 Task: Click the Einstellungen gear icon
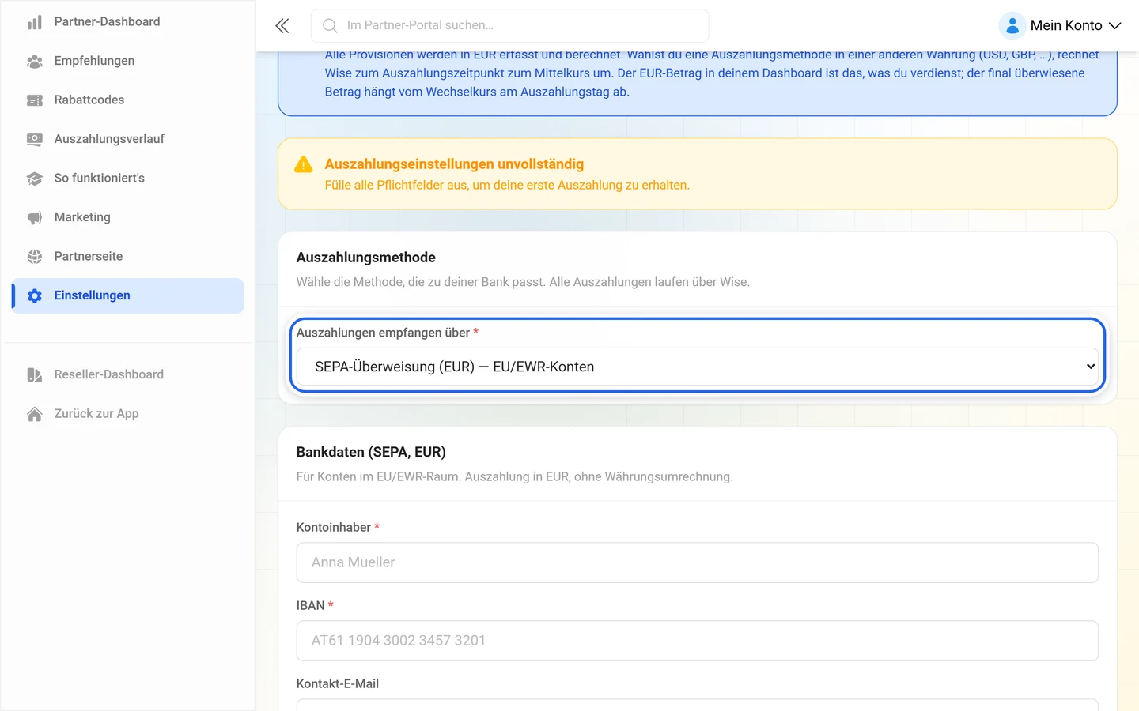(x=35, y=295)
